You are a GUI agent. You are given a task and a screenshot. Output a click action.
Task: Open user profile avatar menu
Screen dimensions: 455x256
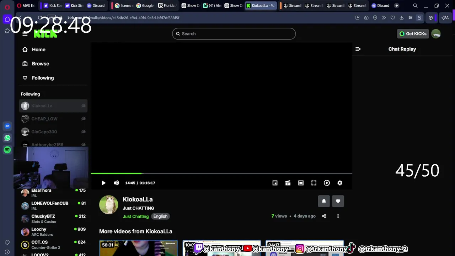coord(436,34)
